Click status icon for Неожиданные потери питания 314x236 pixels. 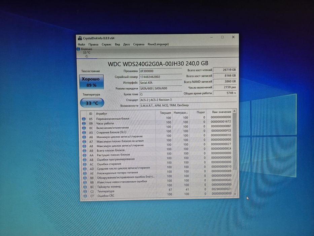pos(85,173)
